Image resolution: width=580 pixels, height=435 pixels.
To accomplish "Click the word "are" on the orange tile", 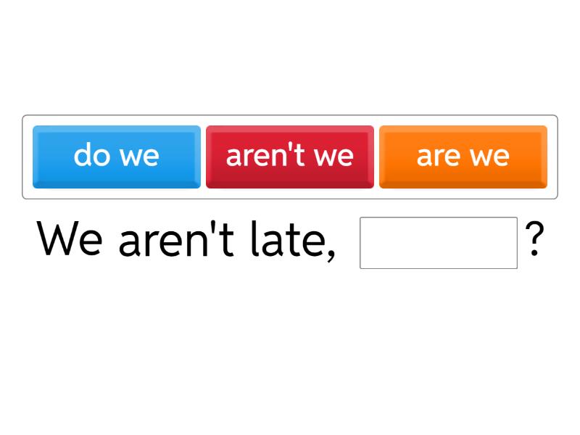I will click(x=438, y=157).
